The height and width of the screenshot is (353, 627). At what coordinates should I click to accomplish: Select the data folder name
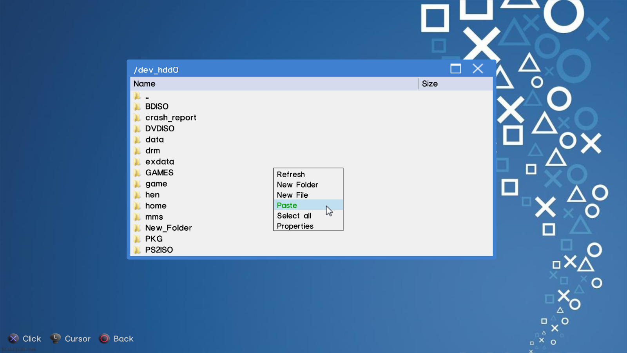pyautogui.click(x=154, y=139)
